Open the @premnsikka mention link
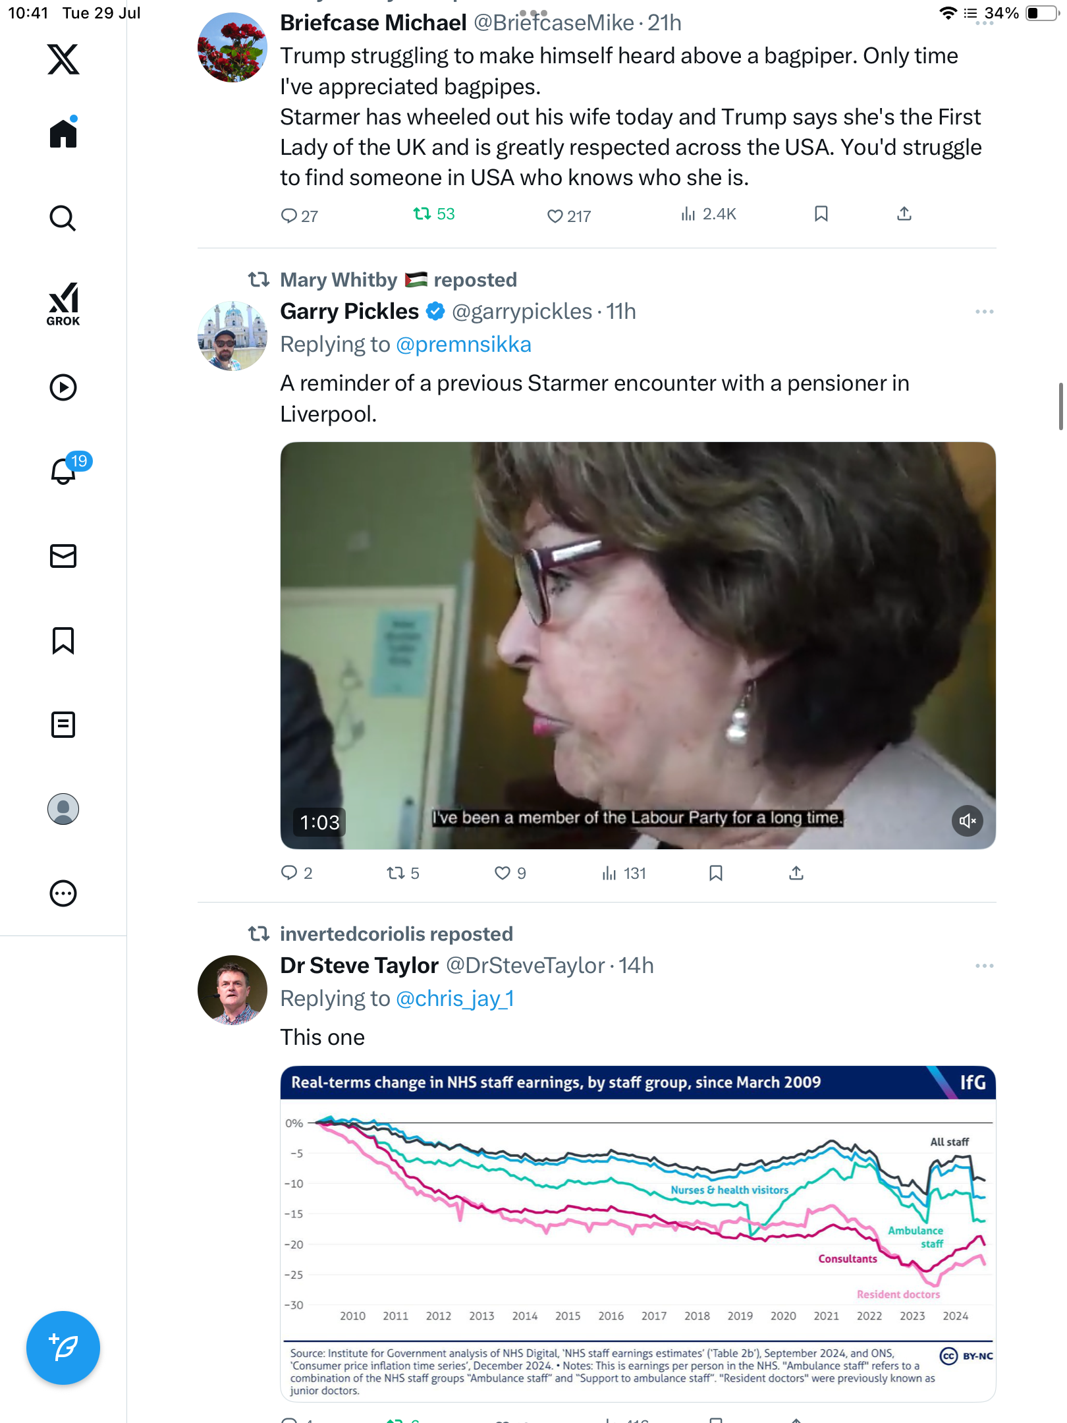Viewport: 1067px width, 1423px height. (464, 345)
